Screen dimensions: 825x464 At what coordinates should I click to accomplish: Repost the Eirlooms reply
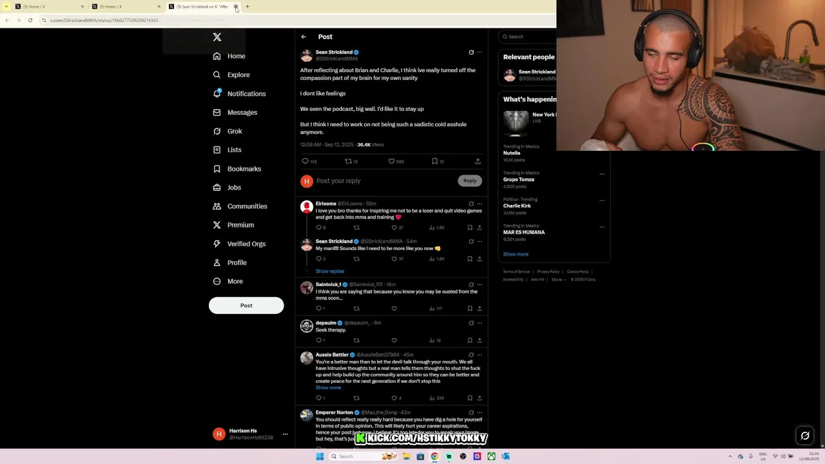tap(356, 227)
